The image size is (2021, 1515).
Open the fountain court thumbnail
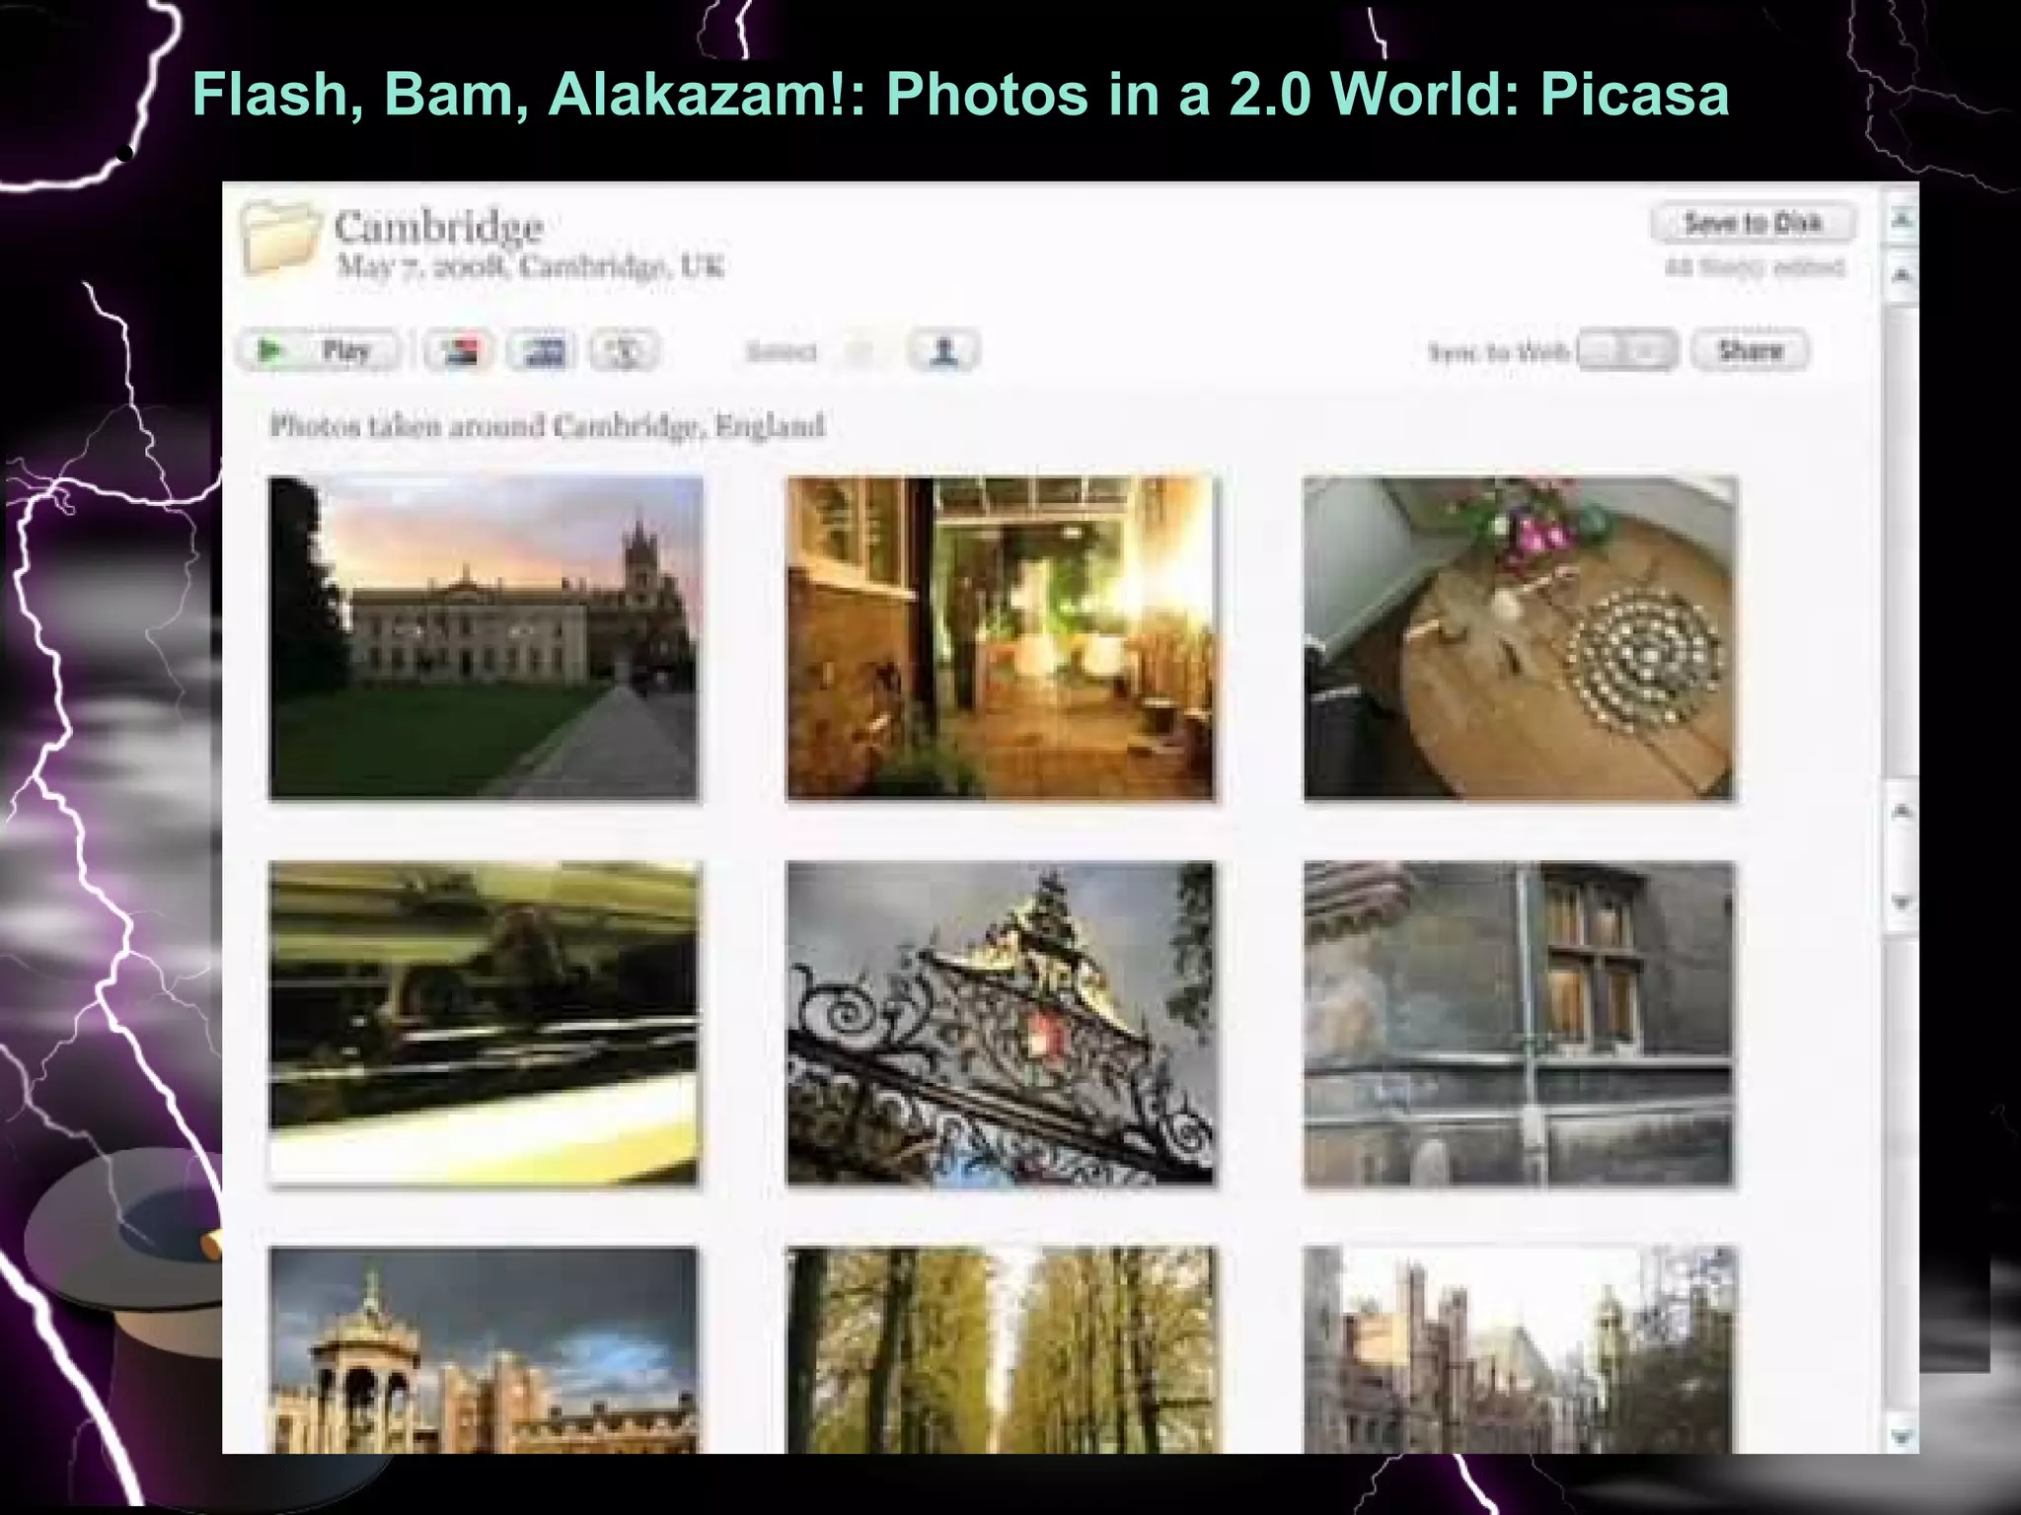point(485,1349)
